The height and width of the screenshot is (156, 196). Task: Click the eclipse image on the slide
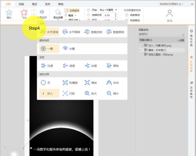(62, 132)
